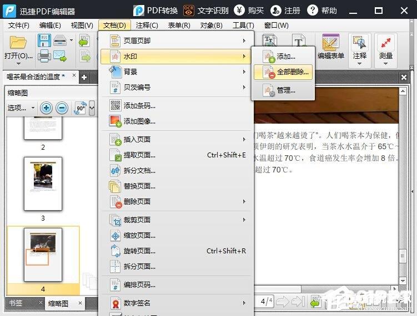The height and width of the screenshot is (316, 417).
Task: Click the PDF Convert icon in title bar
Action: (139, 11)
